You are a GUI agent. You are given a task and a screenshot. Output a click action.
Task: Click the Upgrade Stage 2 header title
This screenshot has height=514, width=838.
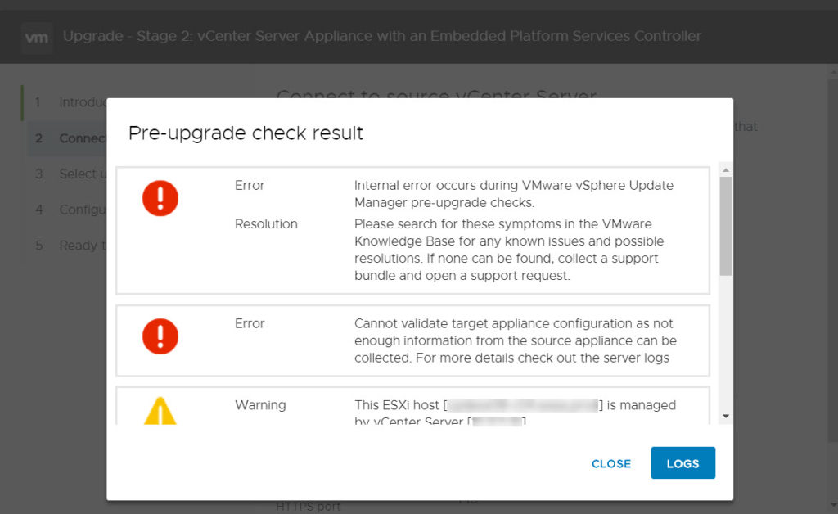point(381,36)
